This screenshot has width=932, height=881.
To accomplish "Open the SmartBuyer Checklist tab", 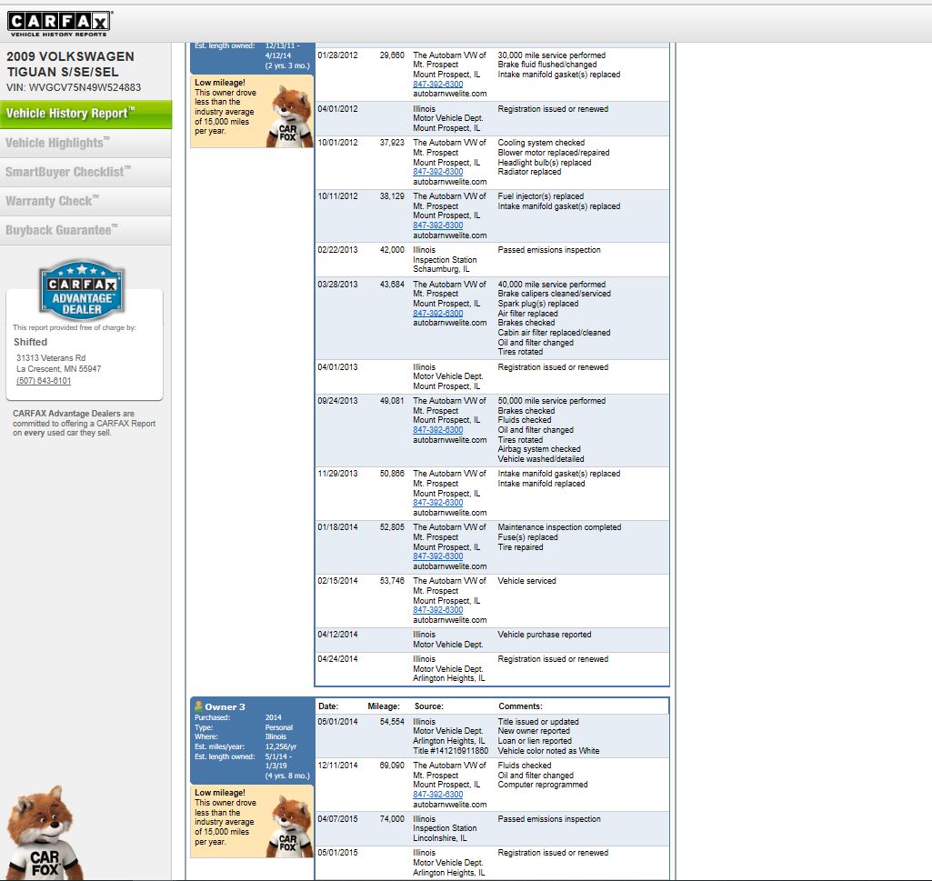I will (x=85, y=172).
